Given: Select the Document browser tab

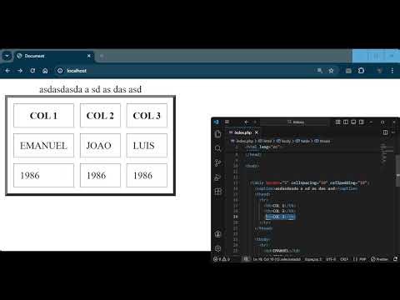Looking at the screenshot, I should click(x=54, y=56).
